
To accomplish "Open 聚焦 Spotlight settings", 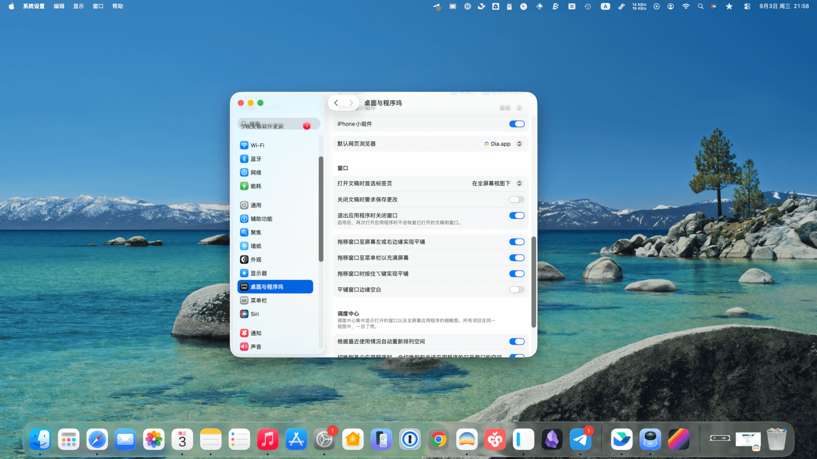I will tap(256, 233).
